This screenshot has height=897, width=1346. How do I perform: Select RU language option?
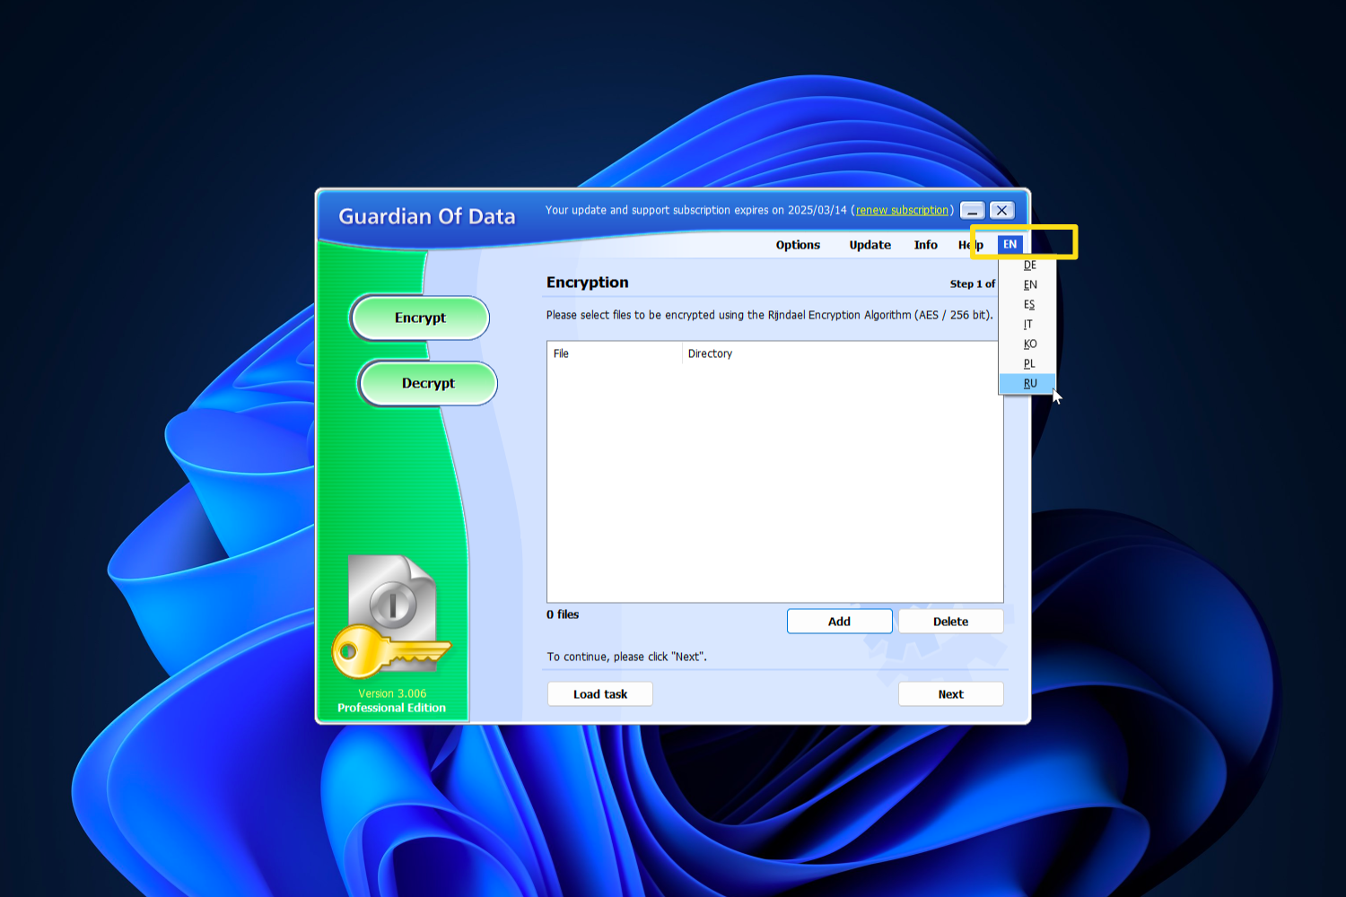(x=1027, y=384)
